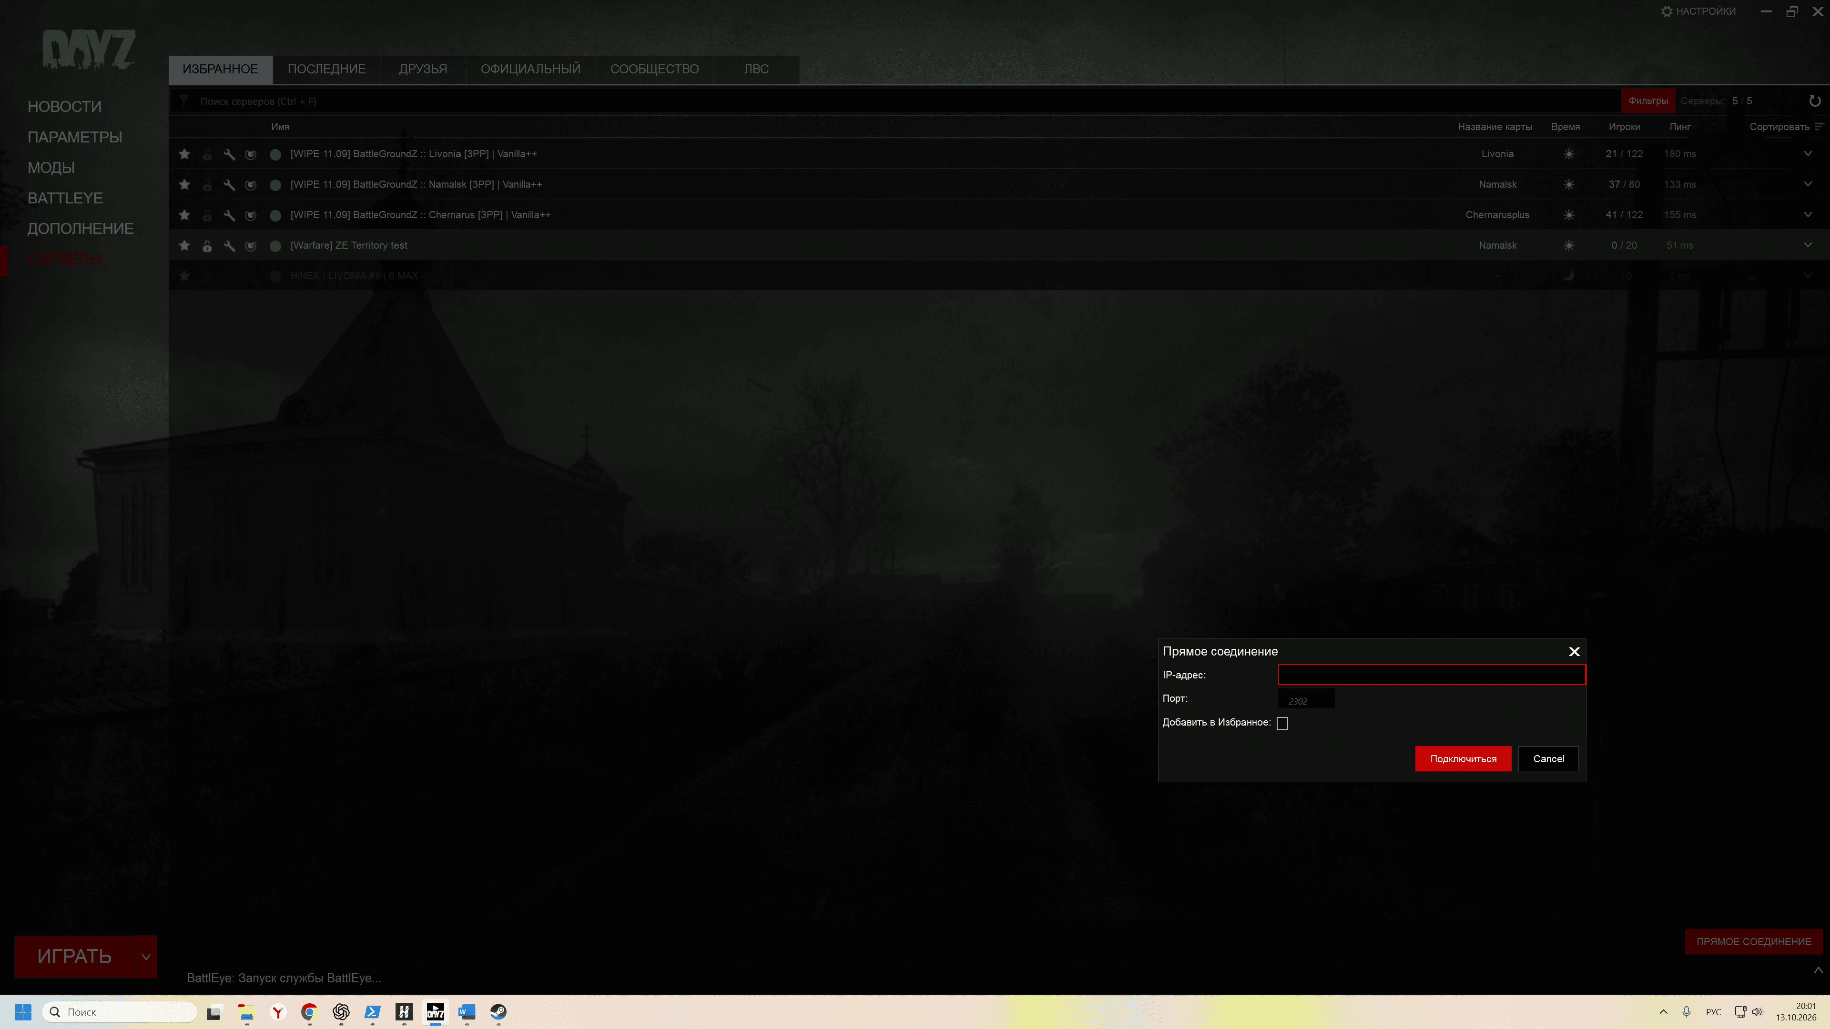Click mods wrench icon on Namalsk BattleGroundZ row

[x=229, y=185]
